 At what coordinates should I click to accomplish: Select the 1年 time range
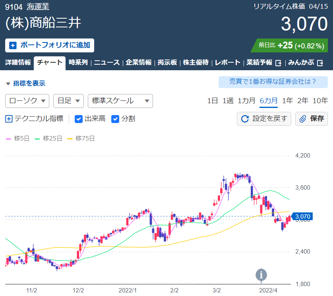click(288, 100)
